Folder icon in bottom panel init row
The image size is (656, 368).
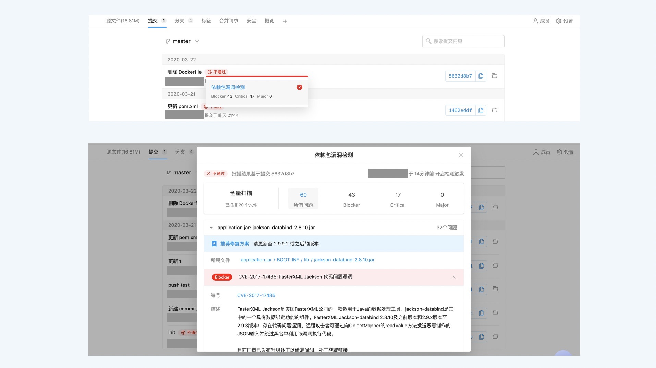point(495,336)
